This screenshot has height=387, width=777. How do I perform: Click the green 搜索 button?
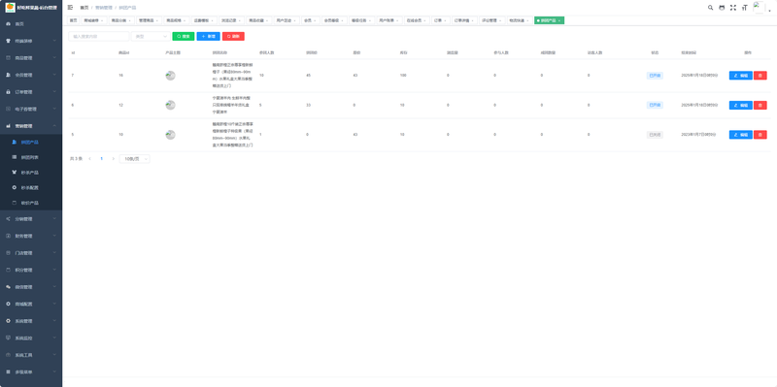[x=184, y=36]
